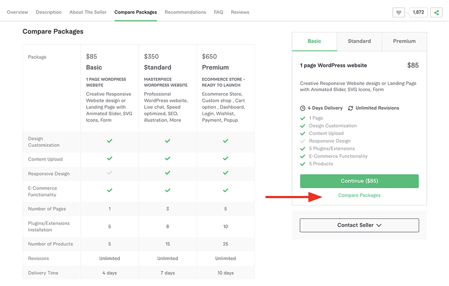Click the Plugins/Extensions Installation row label
The image size is (449, 286).
(49, 227)
